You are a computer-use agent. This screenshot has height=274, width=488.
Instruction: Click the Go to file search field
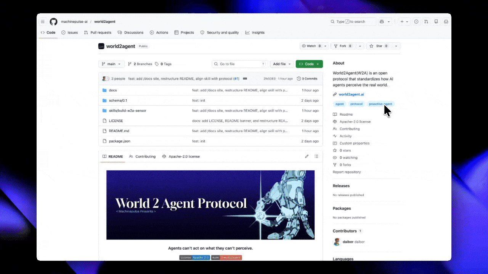[x=239, y=64]
